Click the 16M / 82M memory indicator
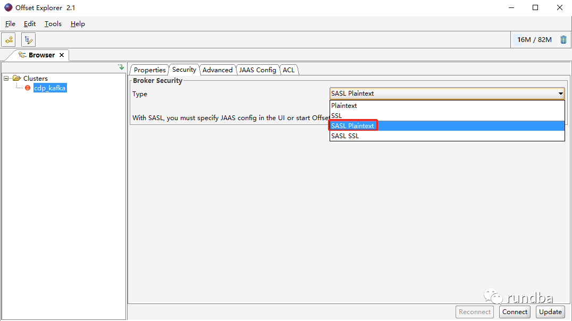Screen dimensions: 572x321 pyautogui.click(x=534, y=40)
